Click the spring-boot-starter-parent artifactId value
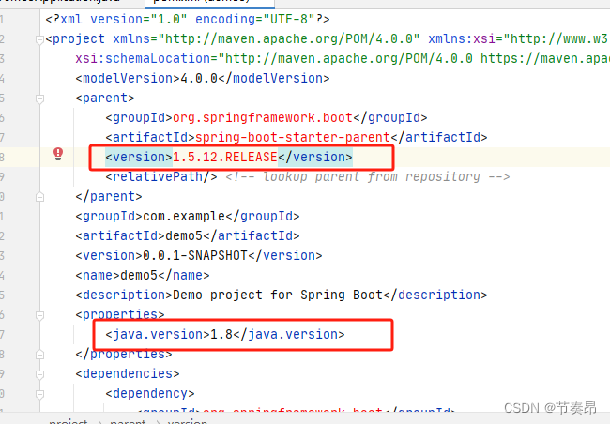The width and height of the screenshot is (610, 424). tap(293, 137)
